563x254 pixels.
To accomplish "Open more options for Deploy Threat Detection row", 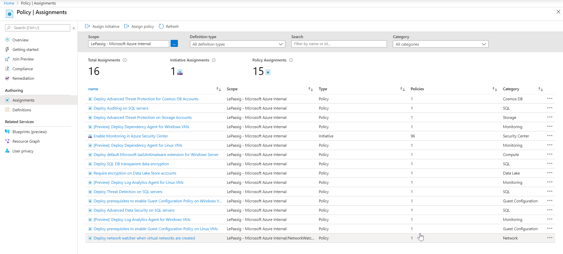I will (550, 191).
